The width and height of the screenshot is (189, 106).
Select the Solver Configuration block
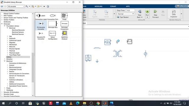[x=53, y=35]
